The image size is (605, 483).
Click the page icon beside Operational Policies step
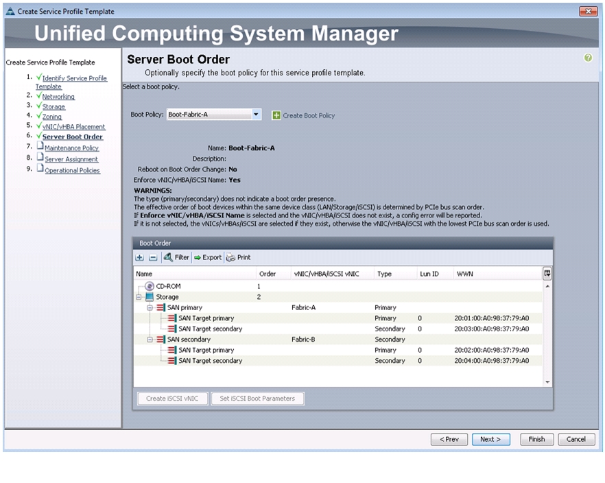(40, 168)
